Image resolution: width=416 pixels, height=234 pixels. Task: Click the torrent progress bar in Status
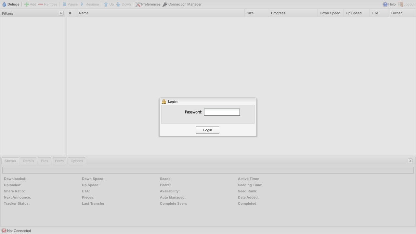point(208,170)
